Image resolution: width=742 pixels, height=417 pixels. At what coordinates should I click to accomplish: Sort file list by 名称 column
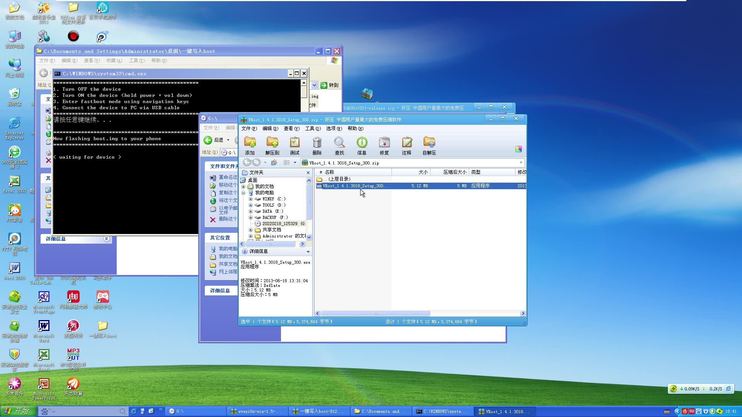[353, 172]
